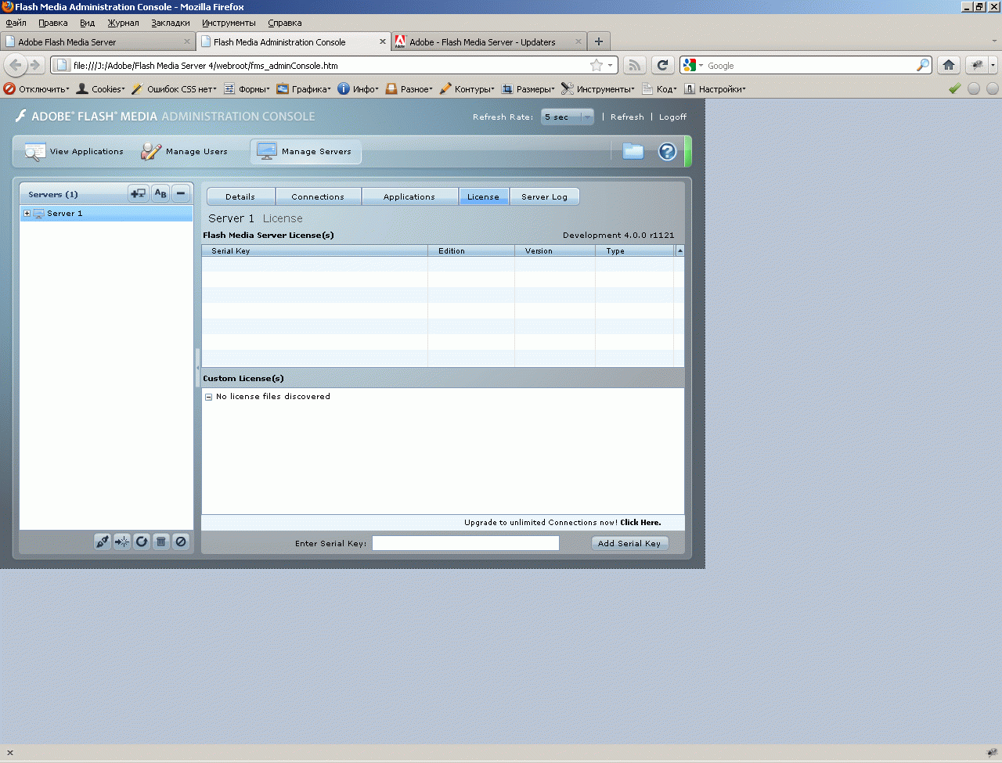1002x763 pixels.
Task: Switch to the Server Log tab
Action: [x=544, y=196]
